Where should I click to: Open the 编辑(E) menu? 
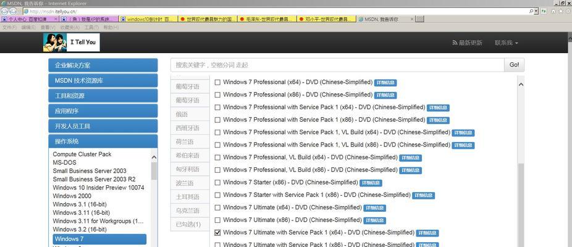[28, 27]
